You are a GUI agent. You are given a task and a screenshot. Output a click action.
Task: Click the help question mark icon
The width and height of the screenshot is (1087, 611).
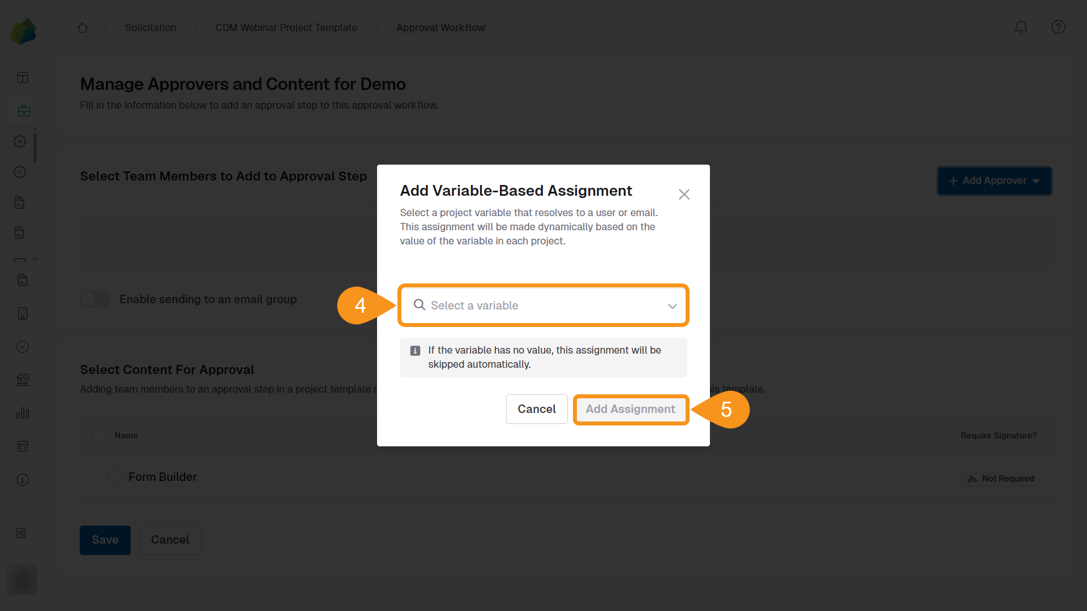click(1058, 27)
